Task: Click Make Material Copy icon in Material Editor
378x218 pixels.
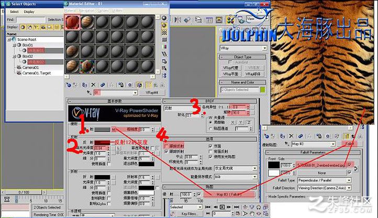Action: coord(103,85)
